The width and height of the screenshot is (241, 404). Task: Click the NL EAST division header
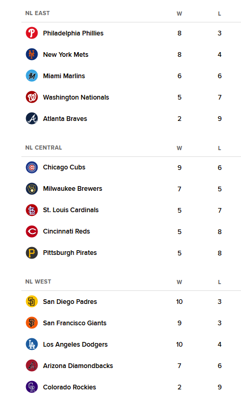point(38,13)
